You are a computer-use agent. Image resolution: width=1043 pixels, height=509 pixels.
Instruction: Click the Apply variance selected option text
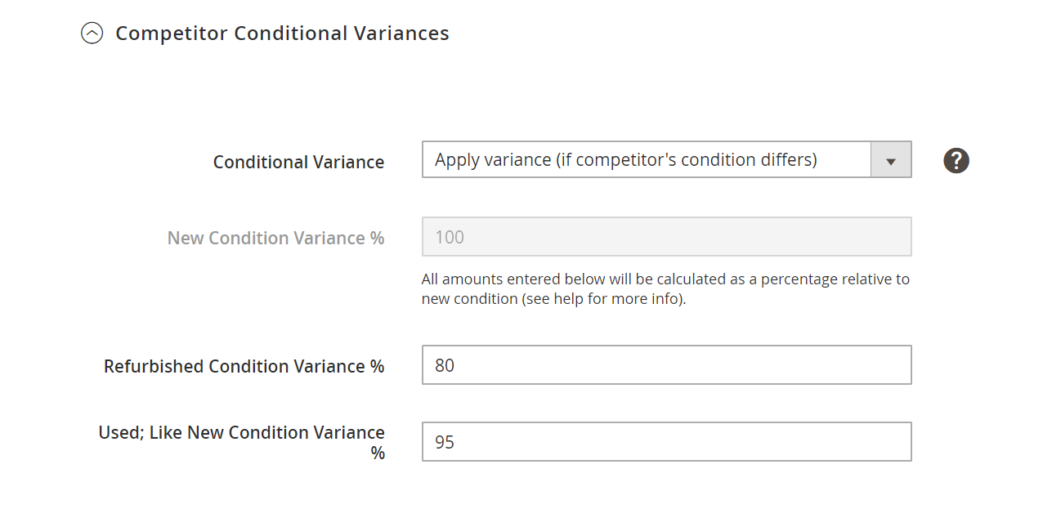click(625, 160)
